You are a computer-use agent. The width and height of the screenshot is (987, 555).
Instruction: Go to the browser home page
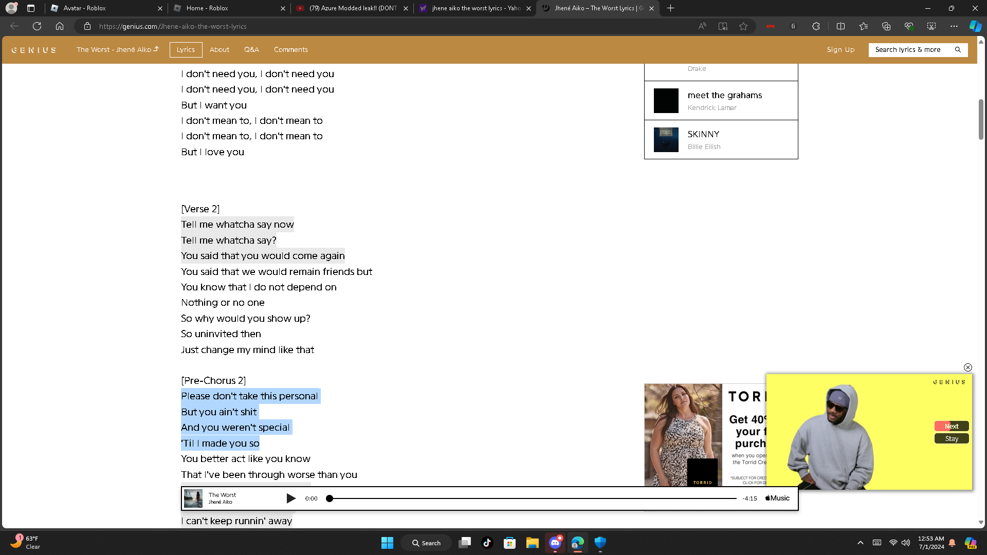60,26
